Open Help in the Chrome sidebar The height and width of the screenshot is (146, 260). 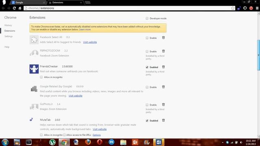pyautogui.click(x=7, y=47)
